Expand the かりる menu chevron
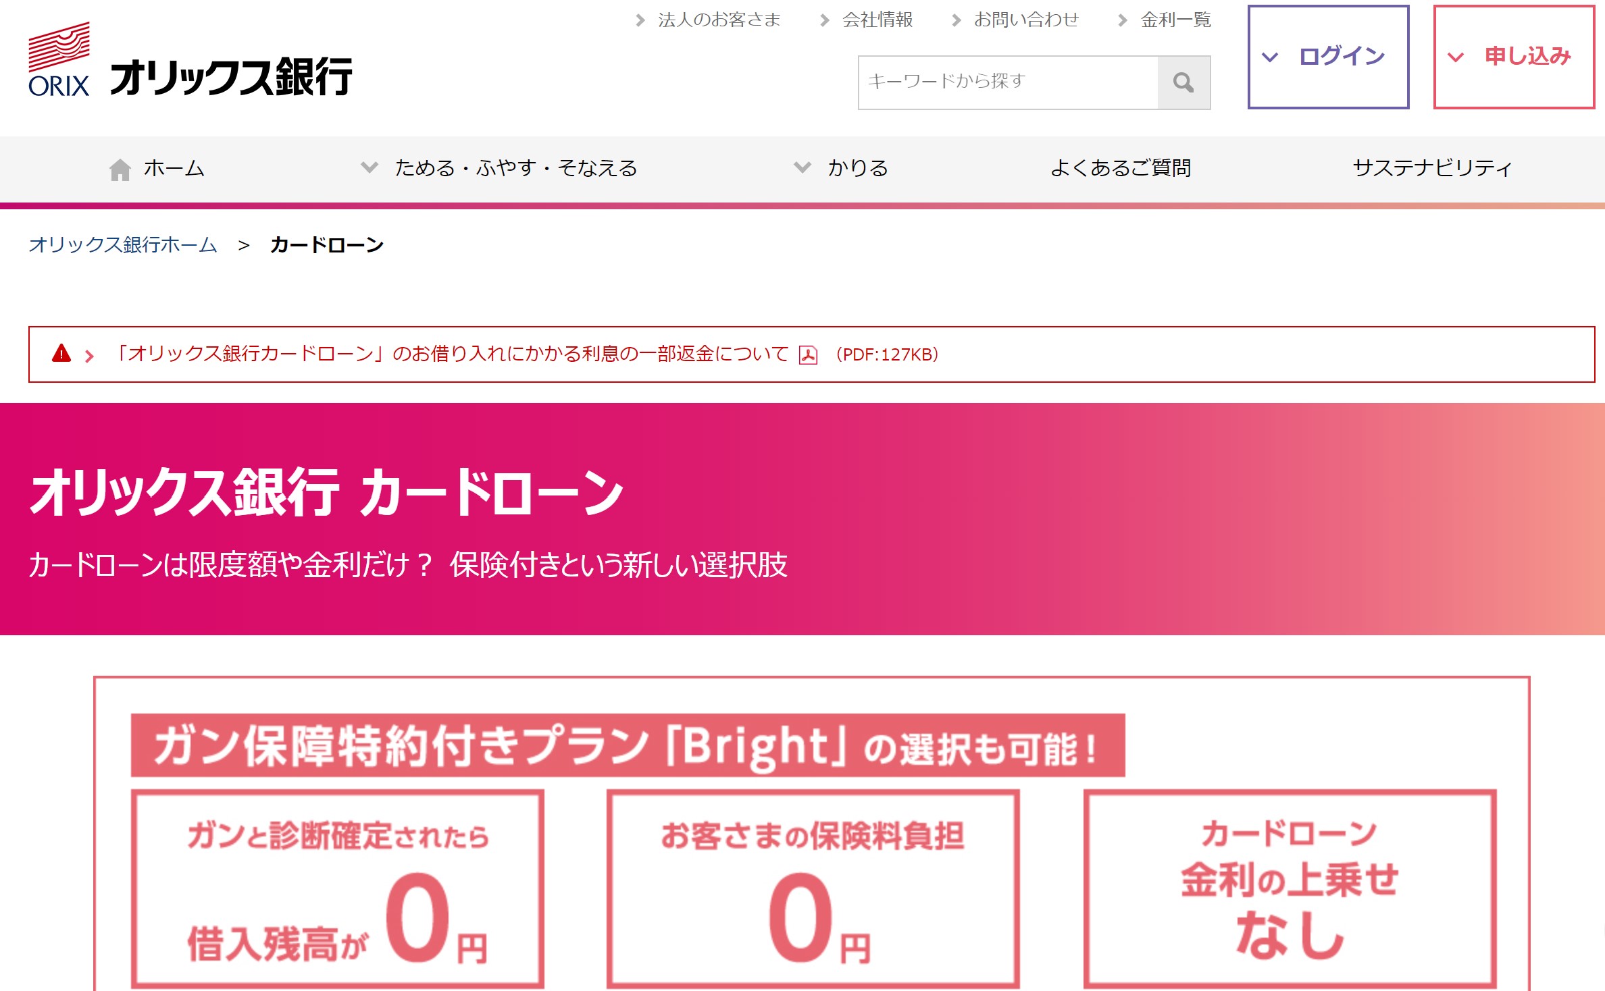The image size is (1605, 991). (802, 167)
